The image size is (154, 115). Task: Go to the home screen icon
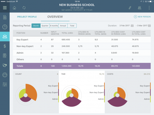tap(14, 8)
